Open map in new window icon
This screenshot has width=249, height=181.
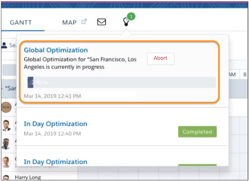[x=84, y=22]
